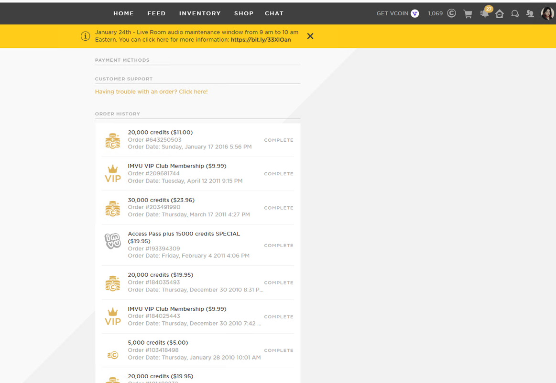Open the INVENTORY menu item
Viewport: 556px width, 383px height.
click(200, 13)
